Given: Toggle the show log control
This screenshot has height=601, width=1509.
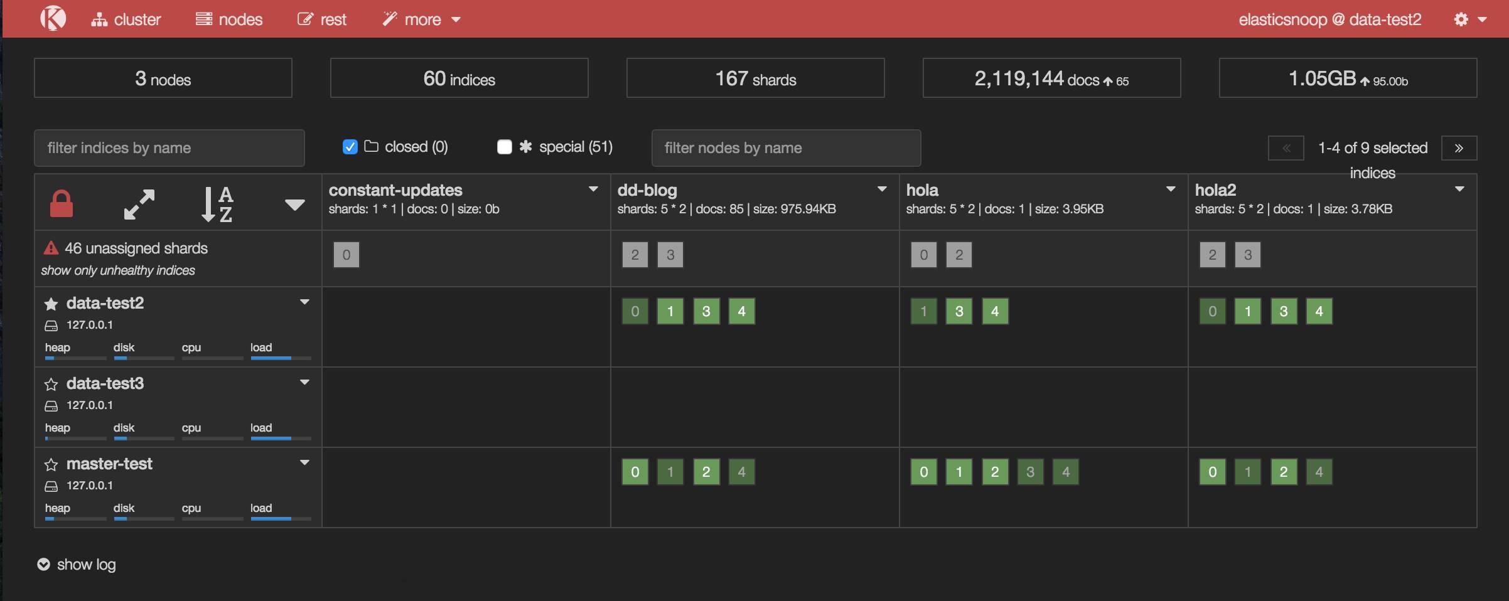Looking at the screenshot, I should point(77,565).
